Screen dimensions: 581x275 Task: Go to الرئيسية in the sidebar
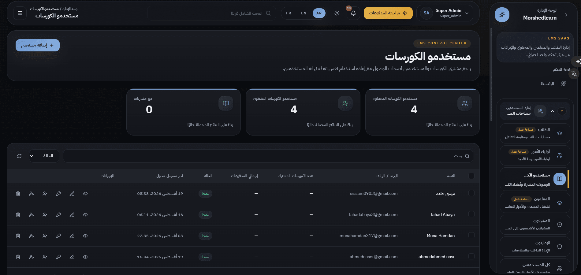click(x=547, y=84)
